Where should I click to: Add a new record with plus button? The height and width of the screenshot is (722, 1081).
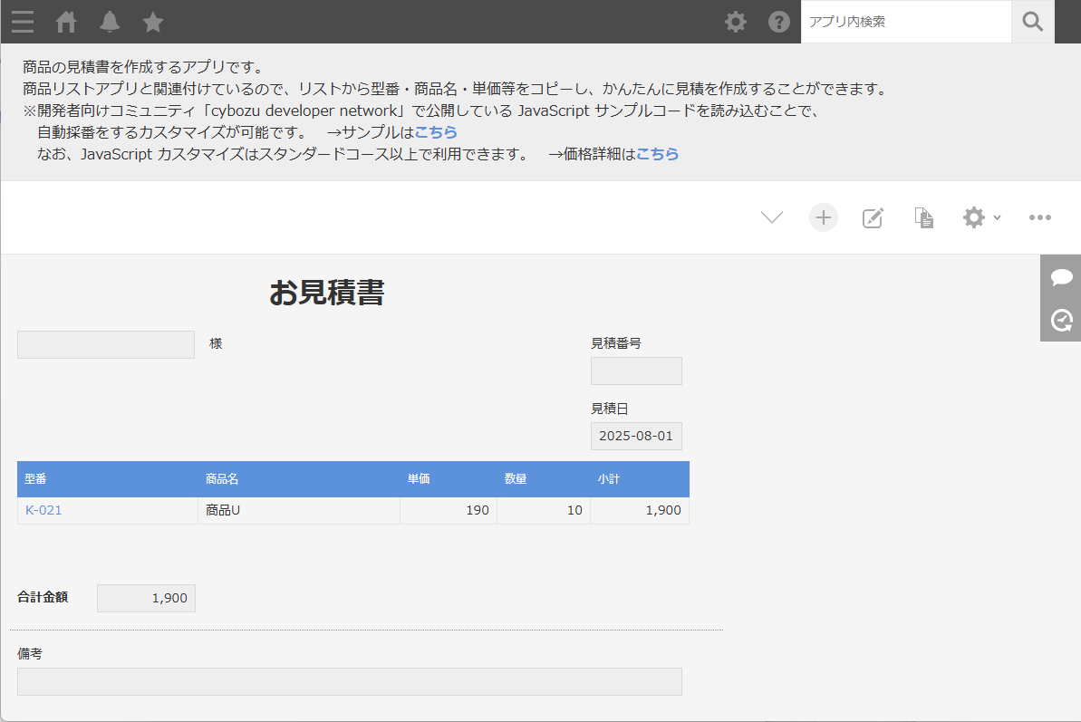[823, 217]
